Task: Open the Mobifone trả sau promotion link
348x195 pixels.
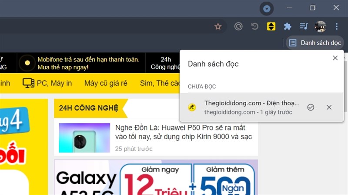Action: tap(88, 63)
